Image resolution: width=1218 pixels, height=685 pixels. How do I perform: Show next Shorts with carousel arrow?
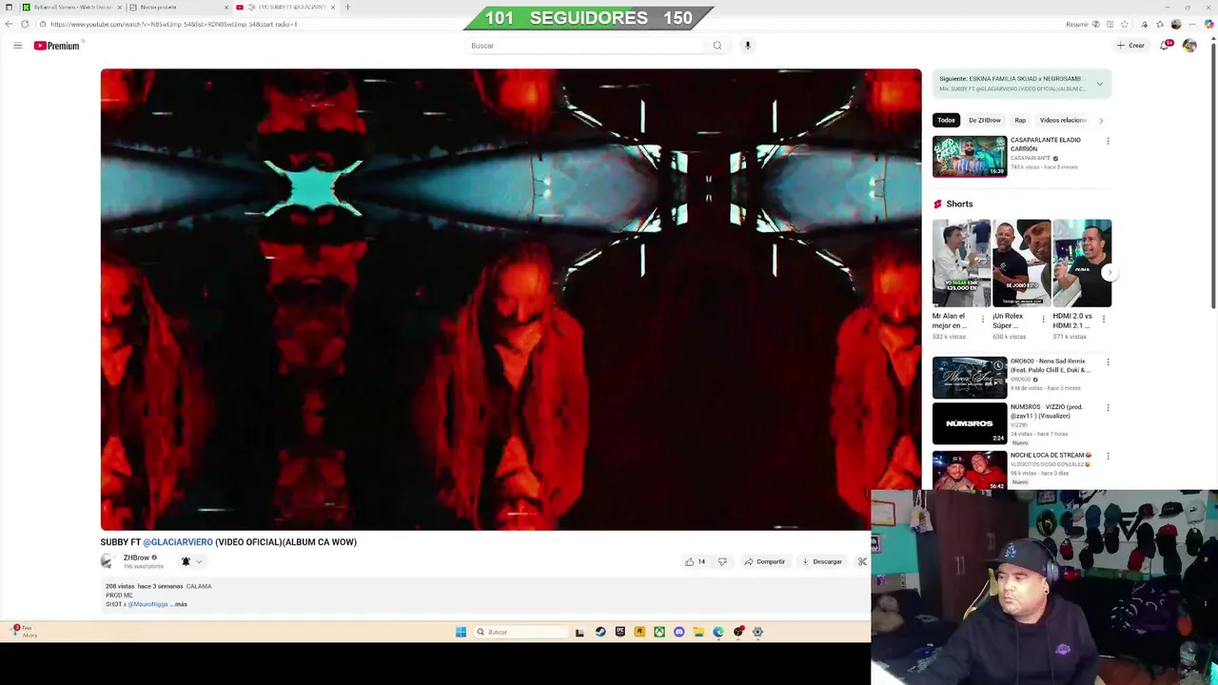pyautogui.click(x=1109, y=272)
